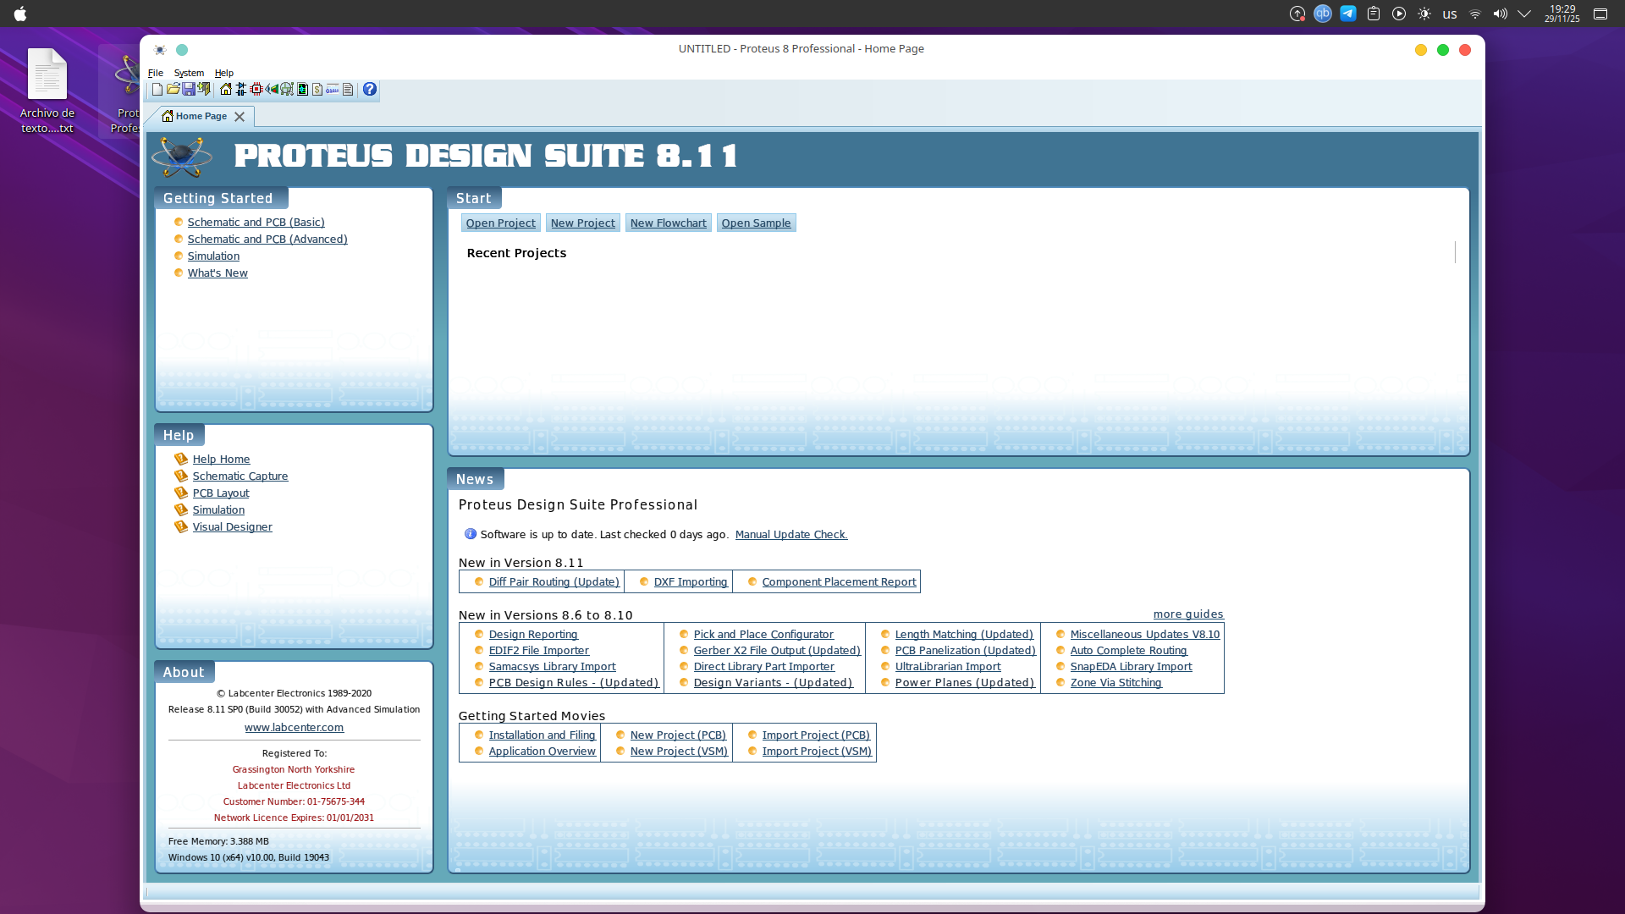
Task: Follow the www.labcenter.com link
Action: tap(294, 728)
